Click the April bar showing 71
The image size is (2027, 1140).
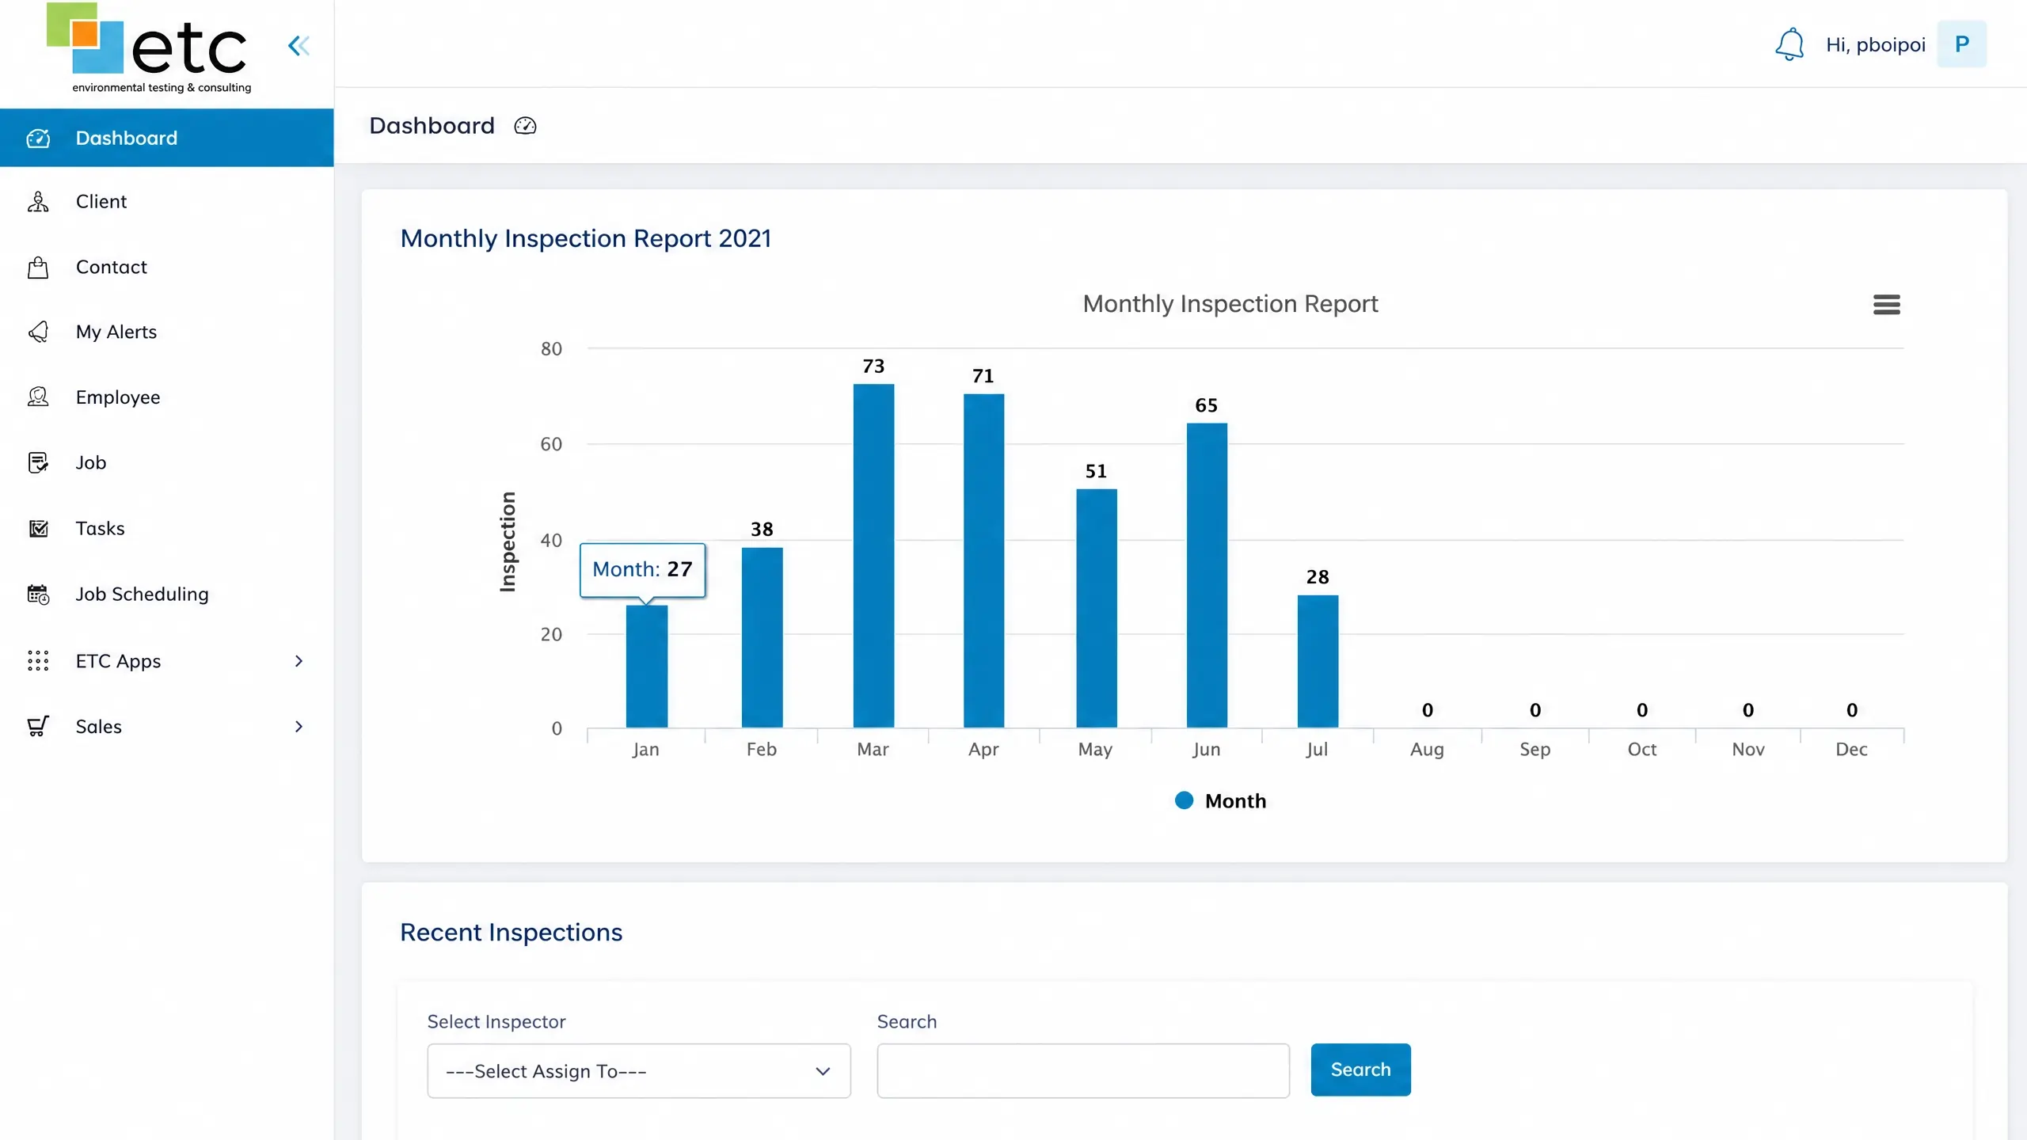click(x=983, y=560)
